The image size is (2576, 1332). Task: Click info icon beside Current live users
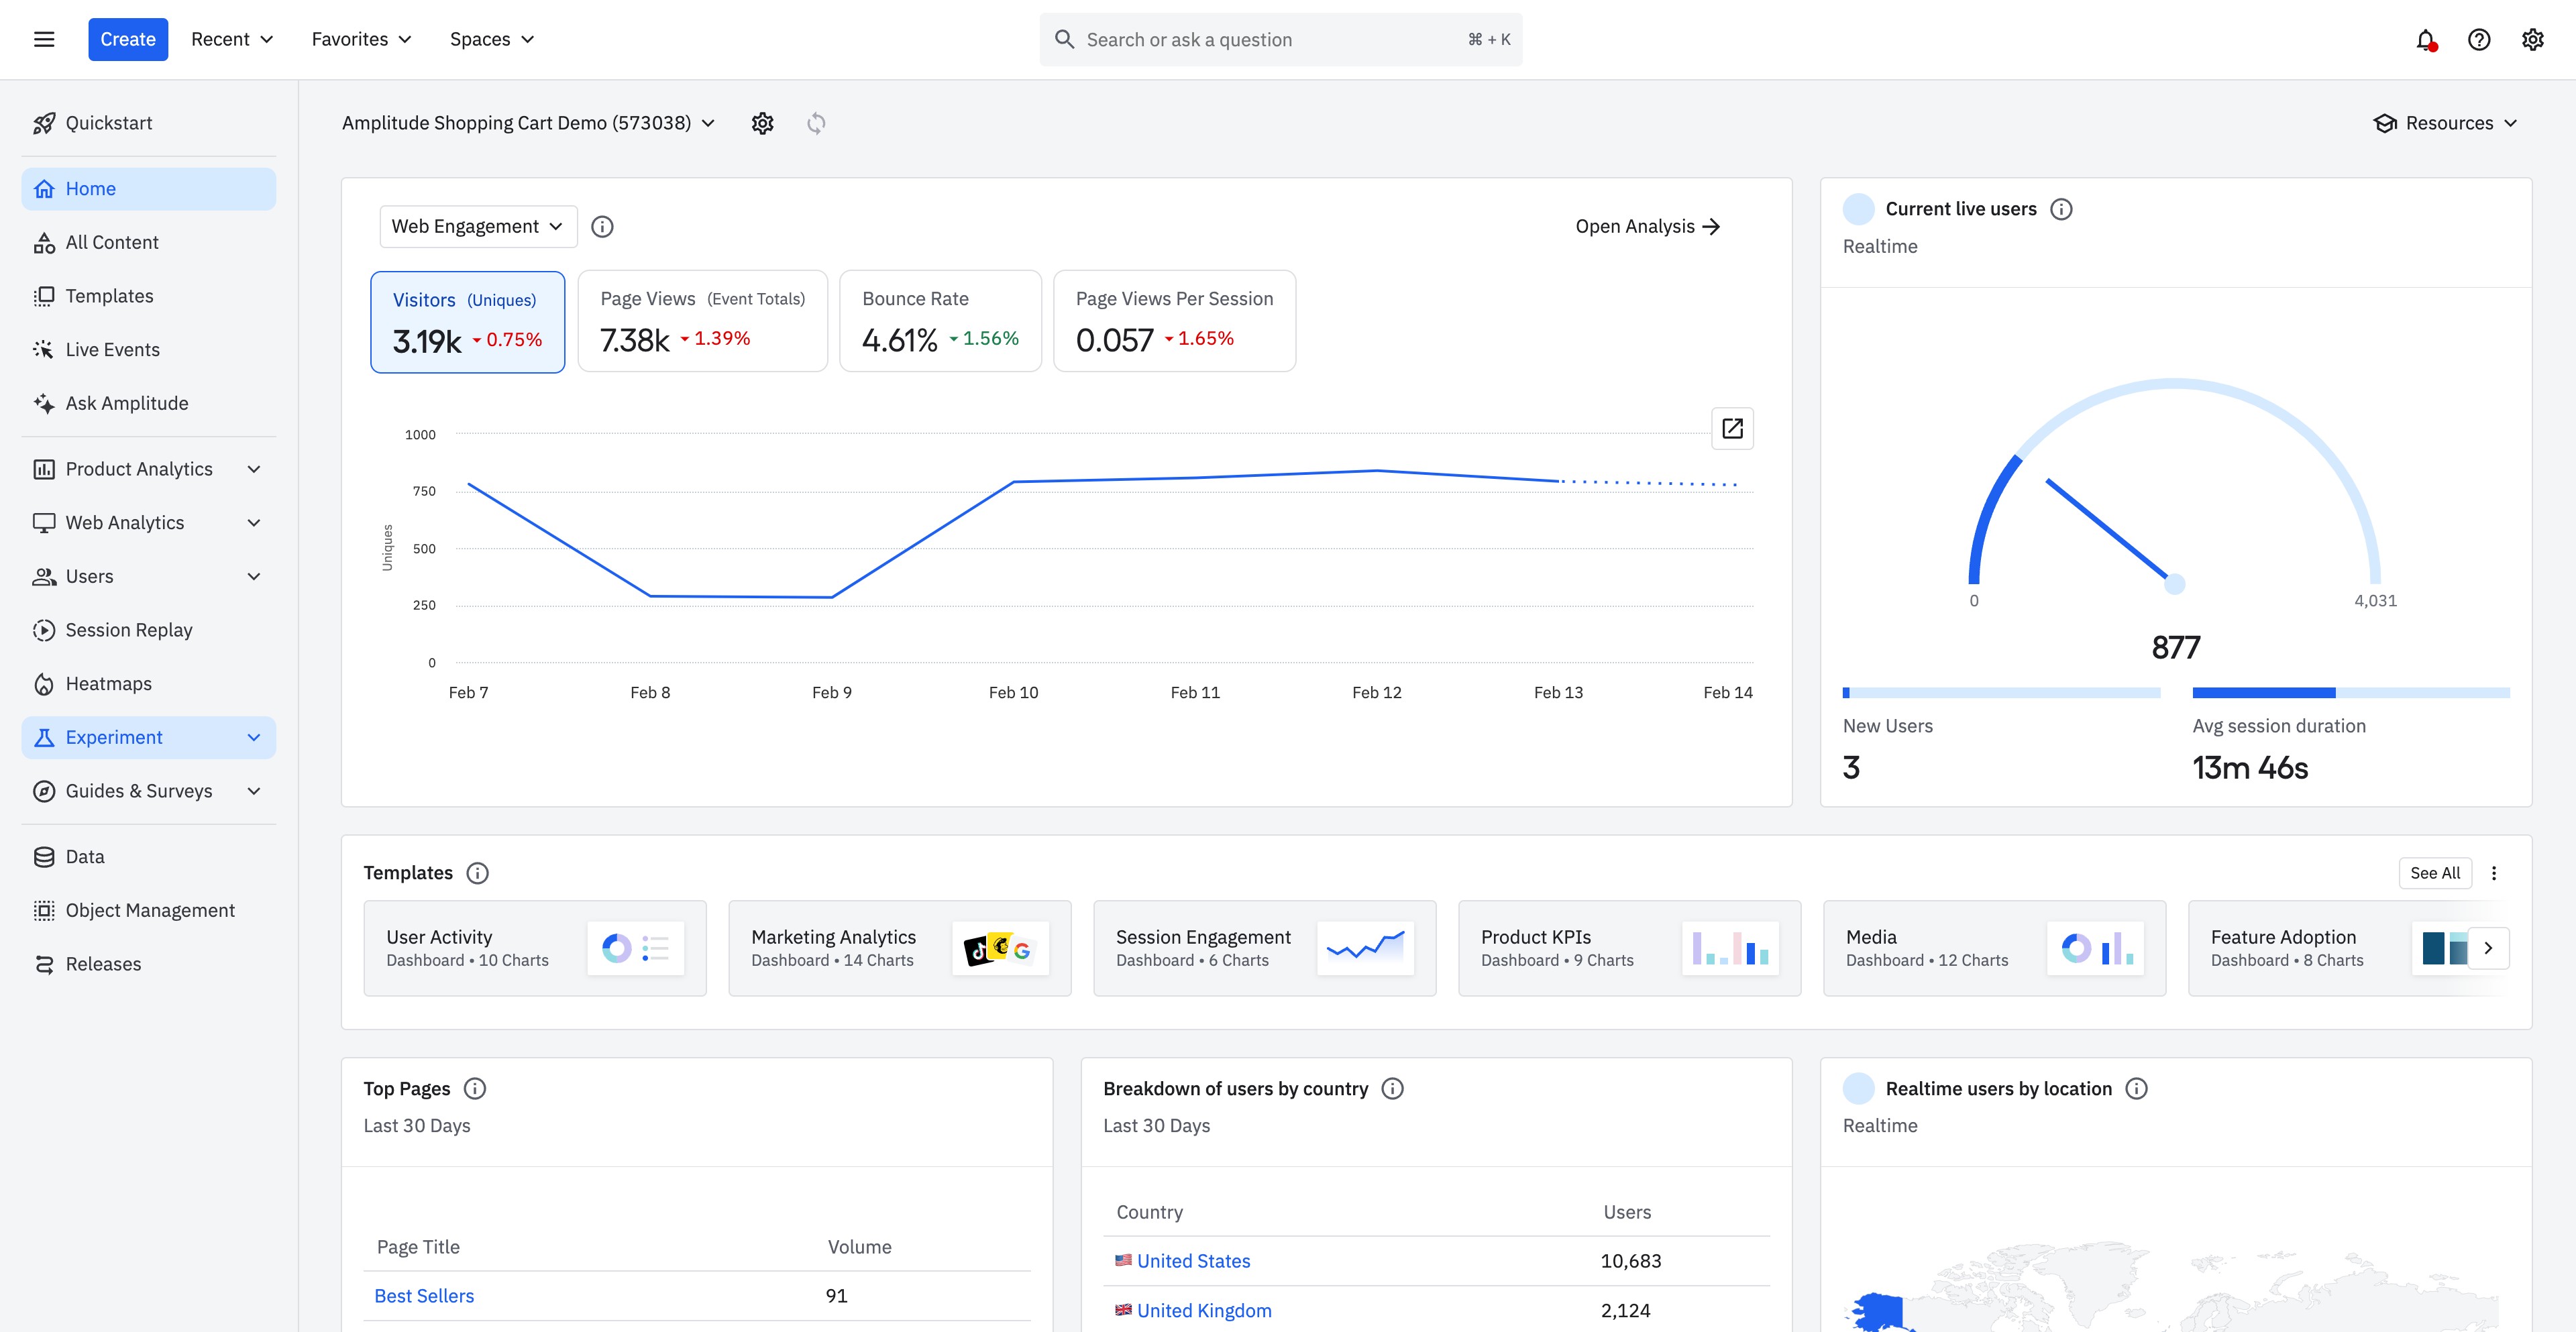[x=2061, y=209]
